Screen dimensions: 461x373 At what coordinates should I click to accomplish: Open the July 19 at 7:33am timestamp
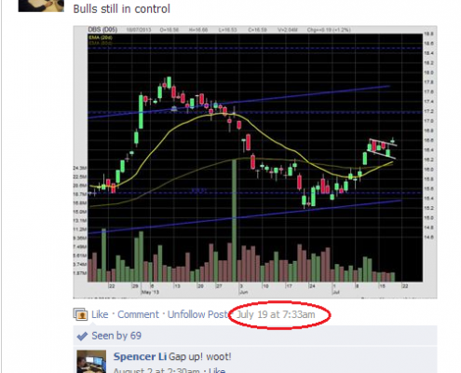(276, 314)
